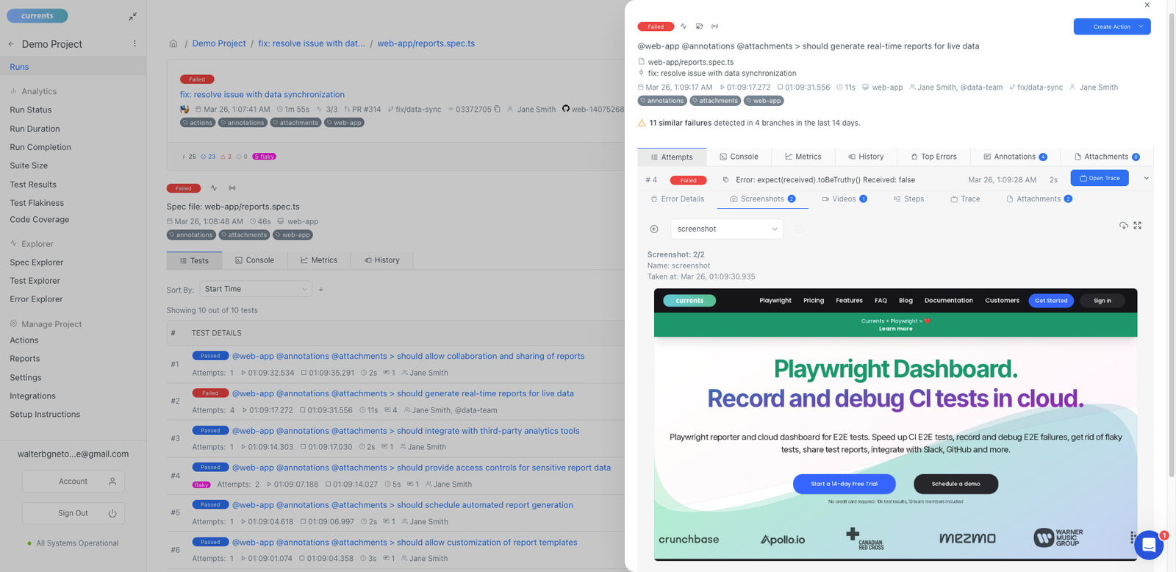Expand Create Action dropdown arrow
Viewport: 1176px width, 572px height.
pos(1141,26)
